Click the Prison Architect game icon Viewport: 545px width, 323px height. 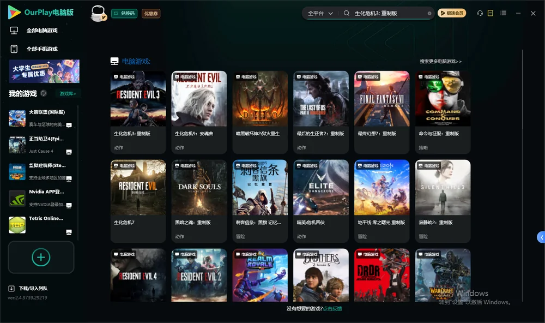tap(17, 171)
